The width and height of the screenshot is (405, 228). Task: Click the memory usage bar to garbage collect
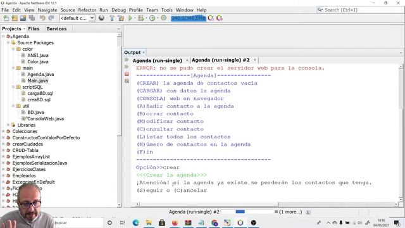point(189,18)
